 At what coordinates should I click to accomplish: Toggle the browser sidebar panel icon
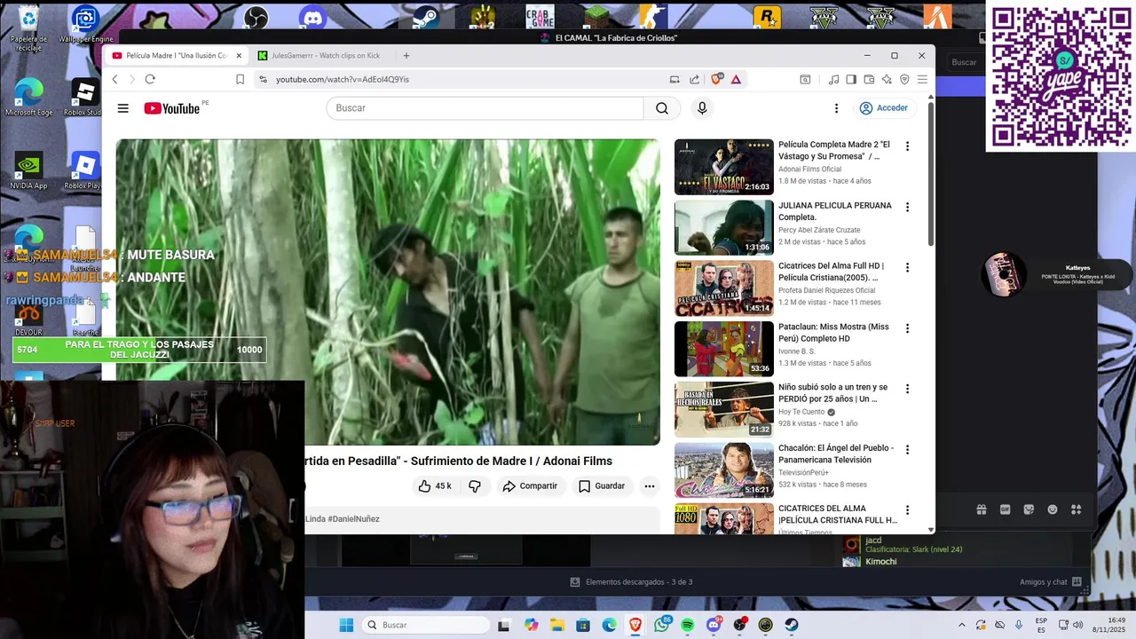851,79
